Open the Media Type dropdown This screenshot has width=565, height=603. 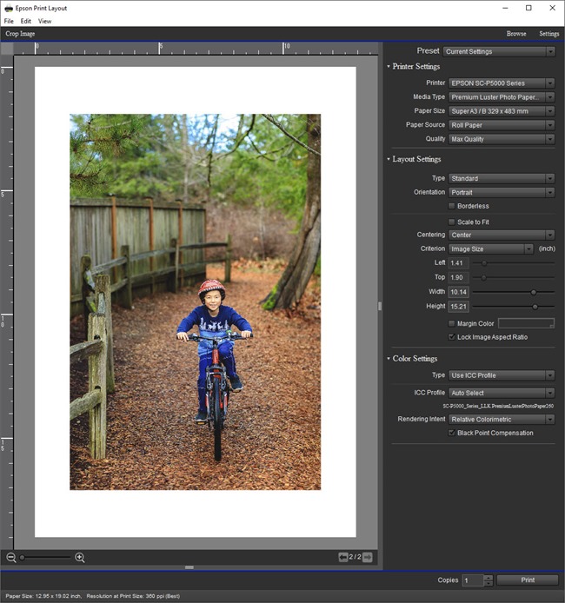tap(502, 97)
